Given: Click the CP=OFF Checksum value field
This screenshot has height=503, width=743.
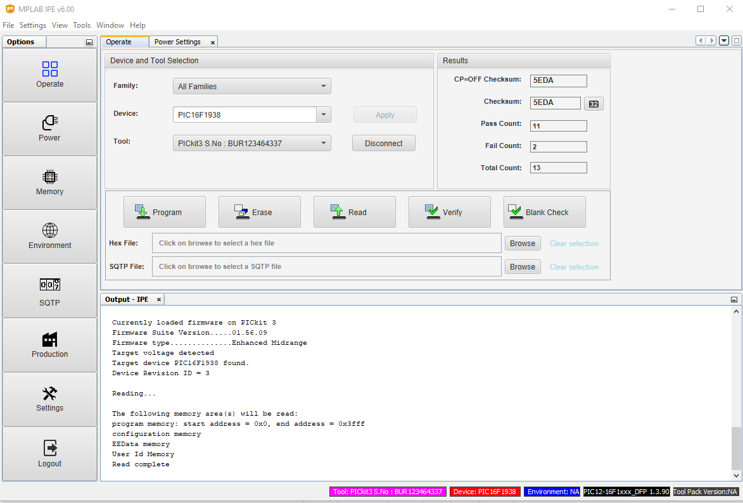Looking at the screenshot, I should pyautogui.click(x=558, y=80).
